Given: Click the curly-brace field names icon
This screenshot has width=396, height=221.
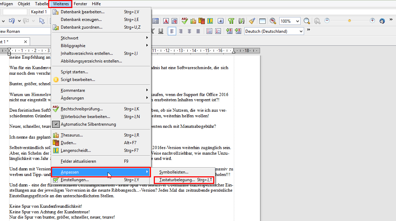Looking at the screenshot, I should pos(242,21).
